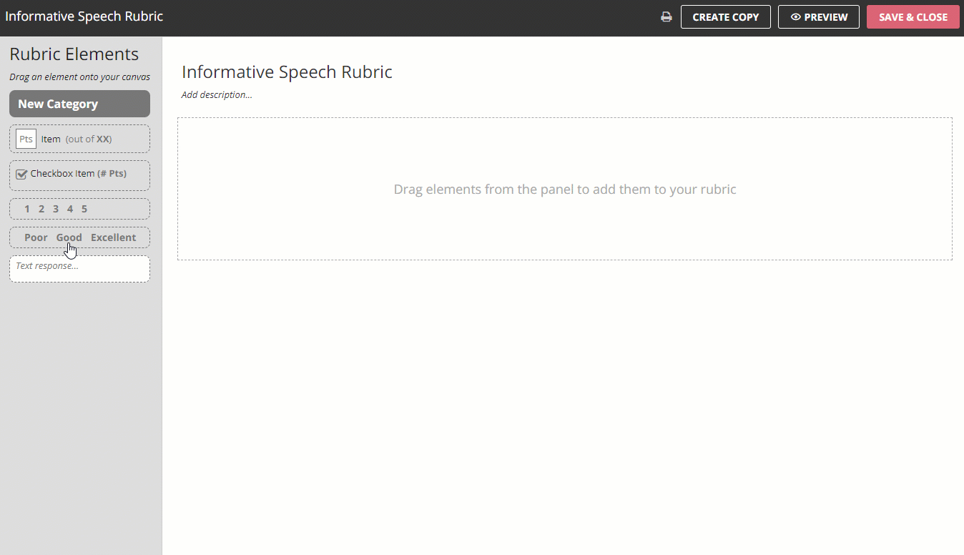964x555 pixels.
Task: Select the Pts Item element
Action: [x=79, y=139]
